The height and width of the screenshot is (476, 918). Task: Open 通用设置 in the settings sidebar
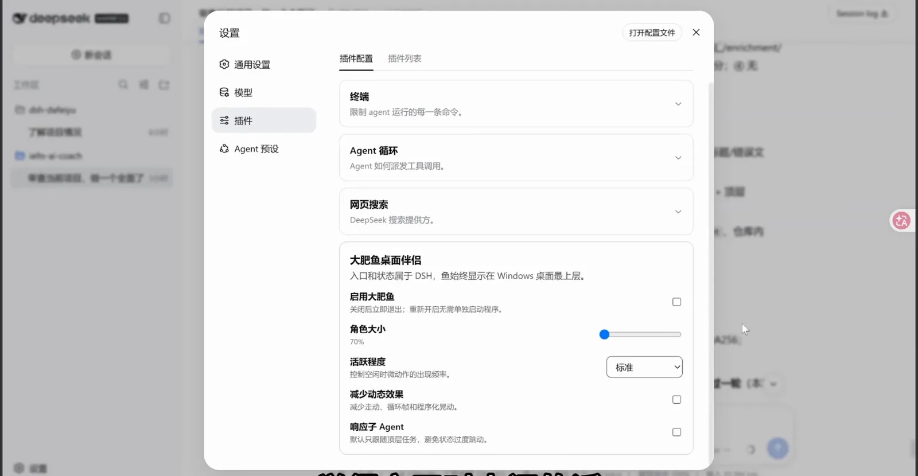(x=263, y=64)
